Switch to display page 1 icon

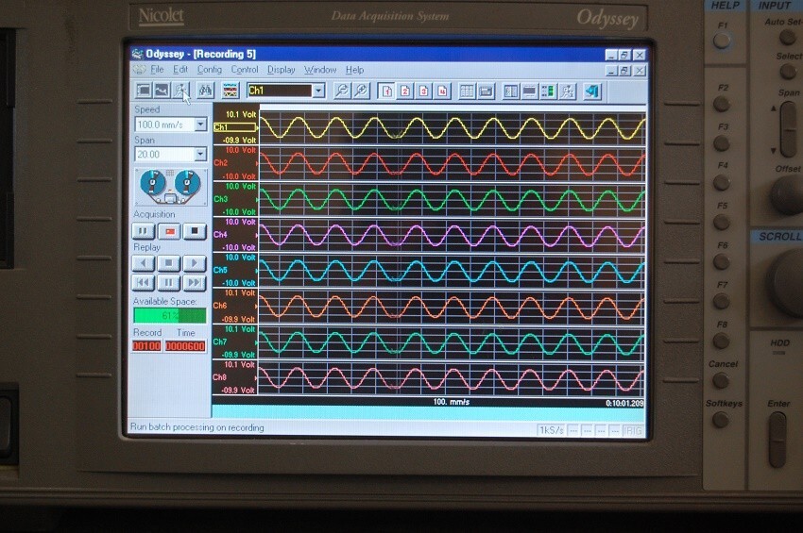(x=386, y=92)
